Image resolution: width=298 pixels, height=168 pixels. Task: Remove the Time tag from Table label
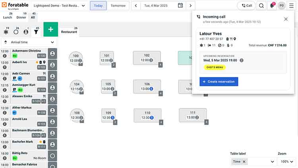(244, 162)
